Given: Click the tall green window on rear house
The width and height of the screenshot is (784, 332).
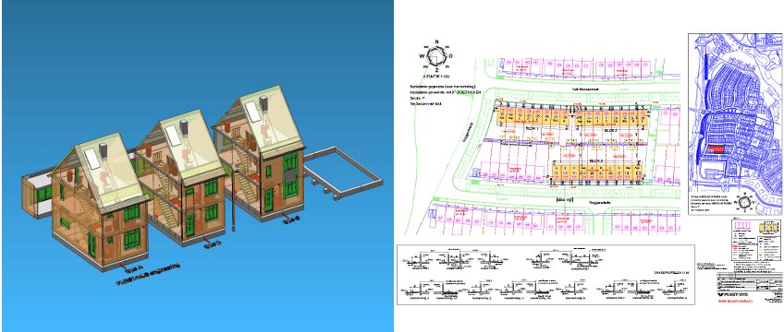Looking at the screenshot, I should pos(289,175).
